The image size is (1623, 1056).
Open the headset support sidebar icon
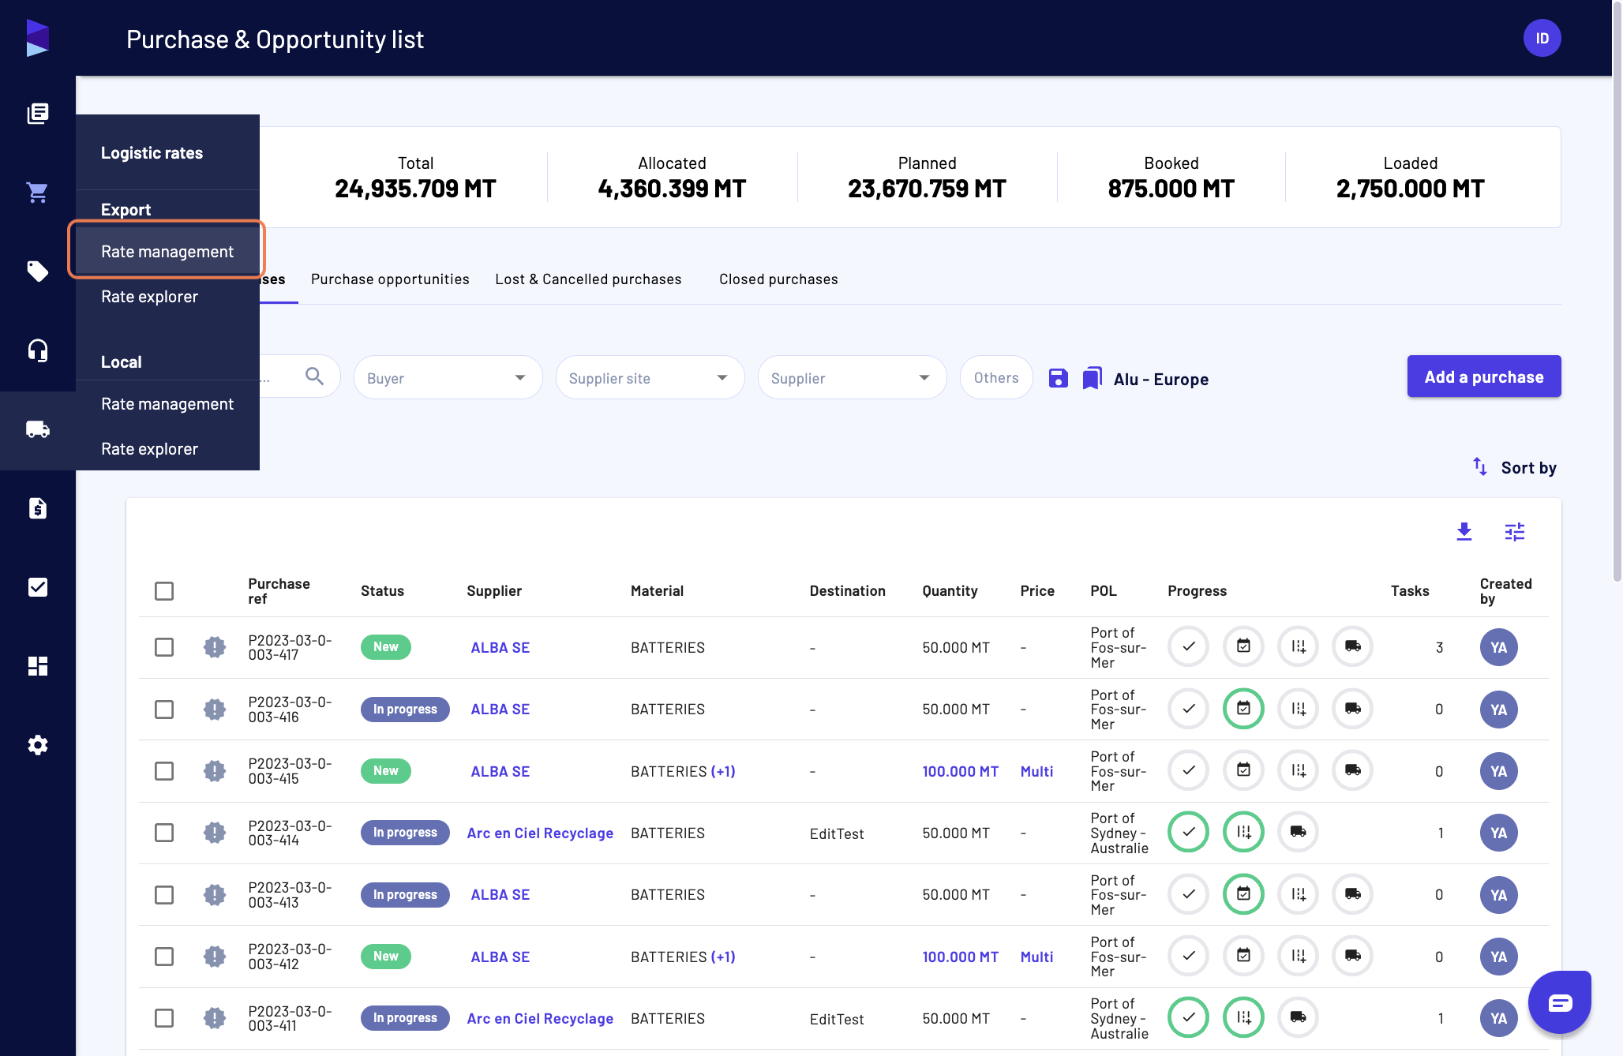[38, 350]
